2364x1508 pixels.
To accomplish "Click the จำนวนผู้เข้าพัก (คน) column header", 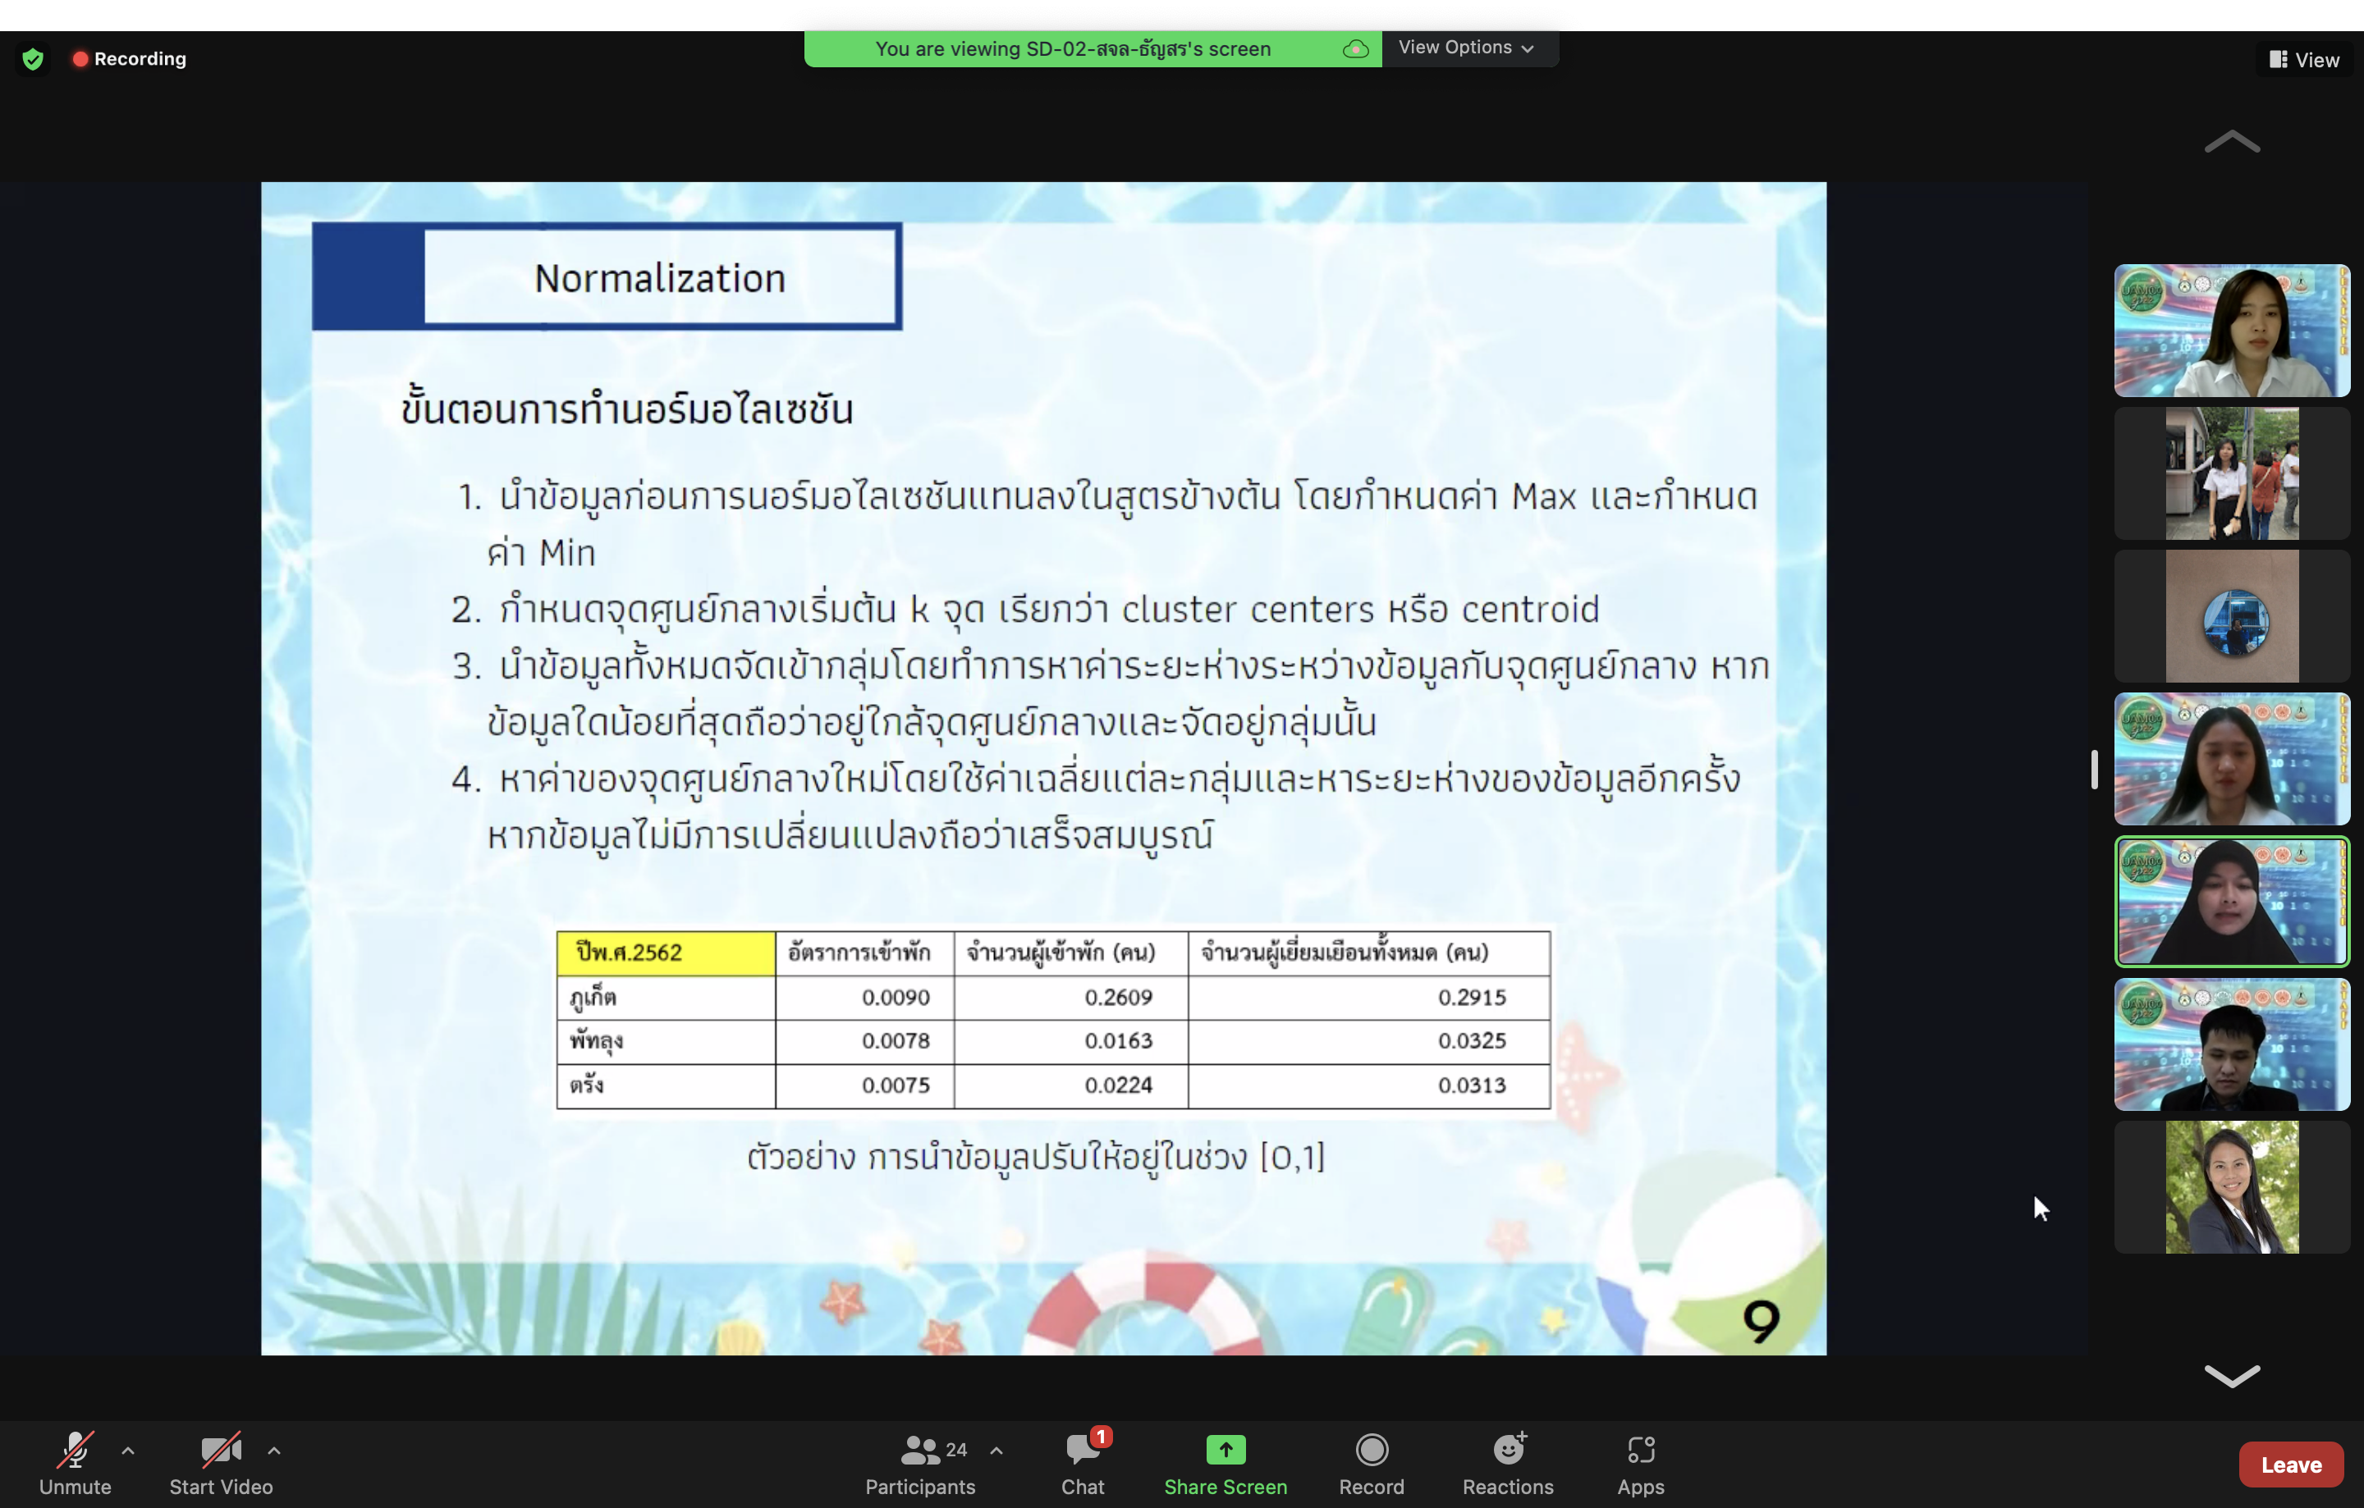I will pyautogui.click(x=1061, y=953).
